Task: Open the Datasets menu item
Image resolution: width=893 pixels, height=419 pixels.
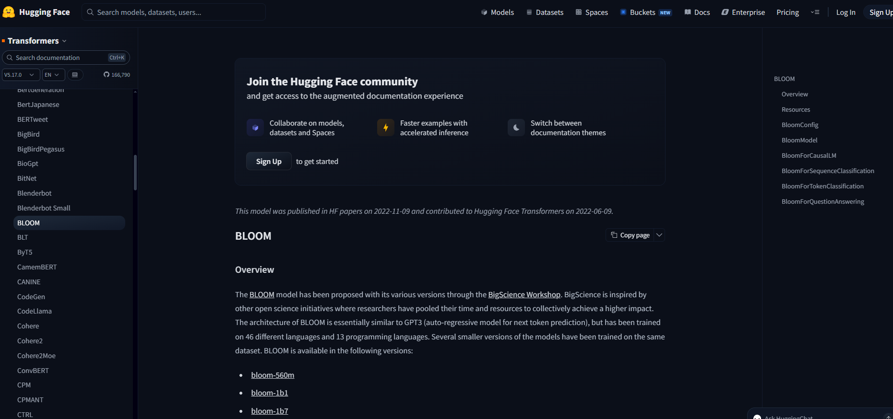Action: click(545, 12)
